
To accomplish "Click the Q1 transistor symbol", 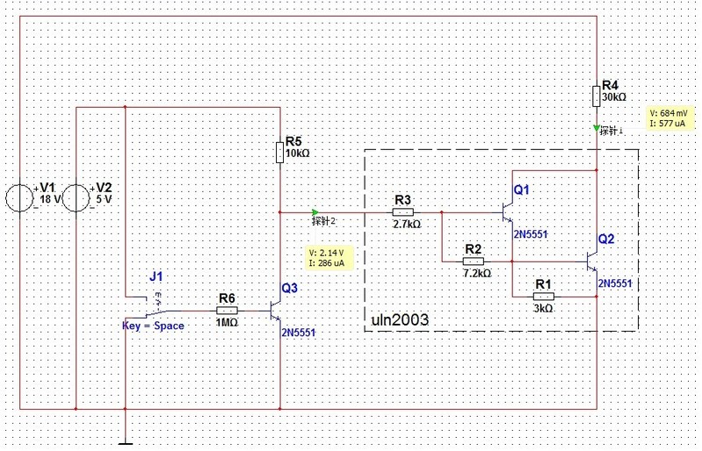I will [x=506, y=211].
